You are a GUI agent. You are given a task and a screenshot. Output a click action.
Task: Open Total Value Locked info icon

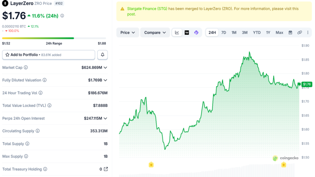pos(49,106)
